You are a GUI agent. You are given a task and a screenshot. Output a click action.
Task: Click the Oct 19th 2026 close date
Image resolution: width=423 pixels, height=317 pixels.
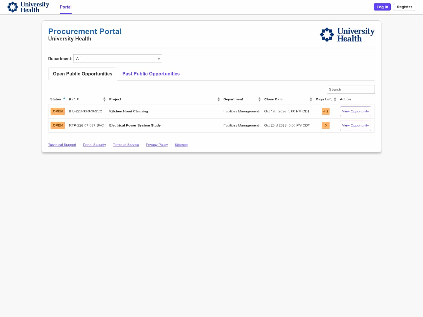(287, 112)
